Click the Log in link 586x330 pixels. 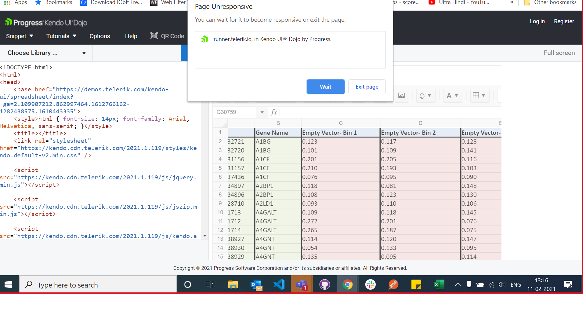[x=537, y=21]
